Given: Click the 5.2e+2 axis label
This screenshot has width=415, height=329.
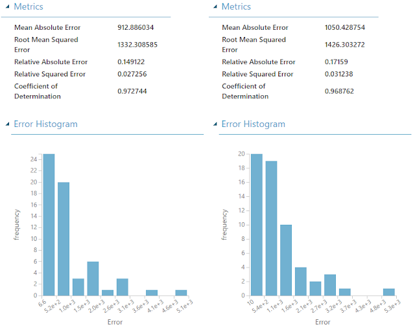Looking at the screenshot, I should tap(53, 306).
